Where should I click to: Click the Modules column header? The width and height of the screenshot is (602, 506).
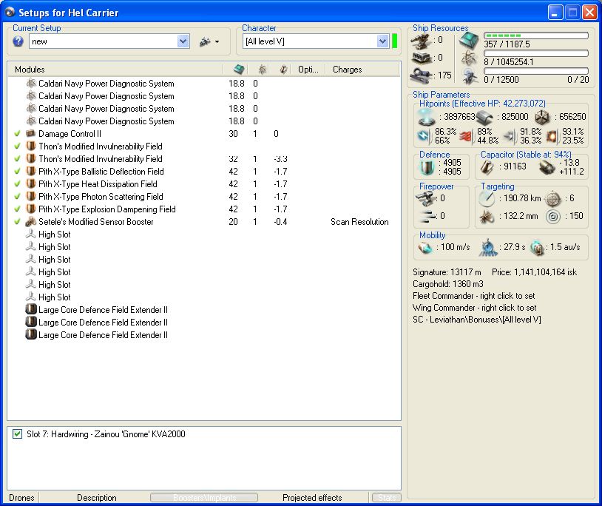pos(115,70)
